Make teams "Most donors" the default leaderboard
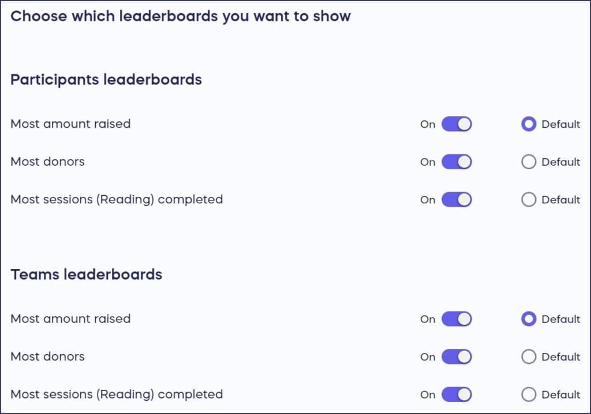The height and width of the screenshot is (414, 591). (529, 356)
